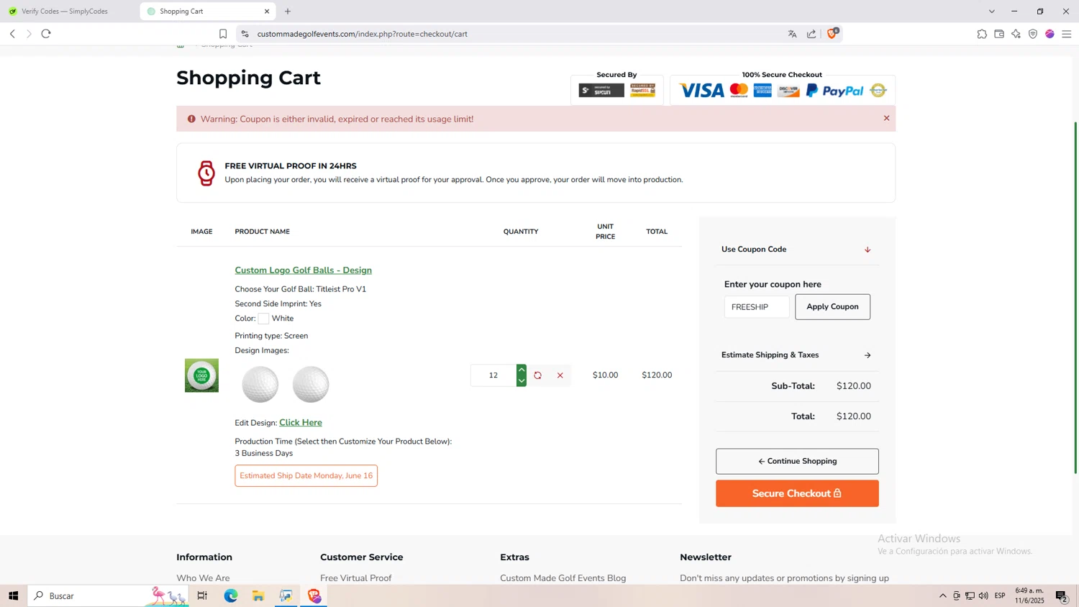This screenshot has height=607, width=1079.
Task: Increase quantity with the up arrow
Action: tap(522, 370)
